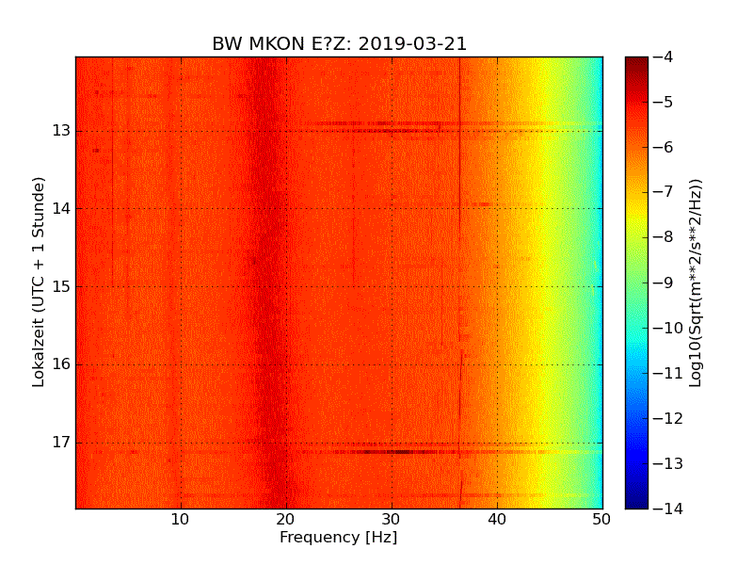
Task: Click the y-axis tick label 15
Action: (x=61, y=286)
